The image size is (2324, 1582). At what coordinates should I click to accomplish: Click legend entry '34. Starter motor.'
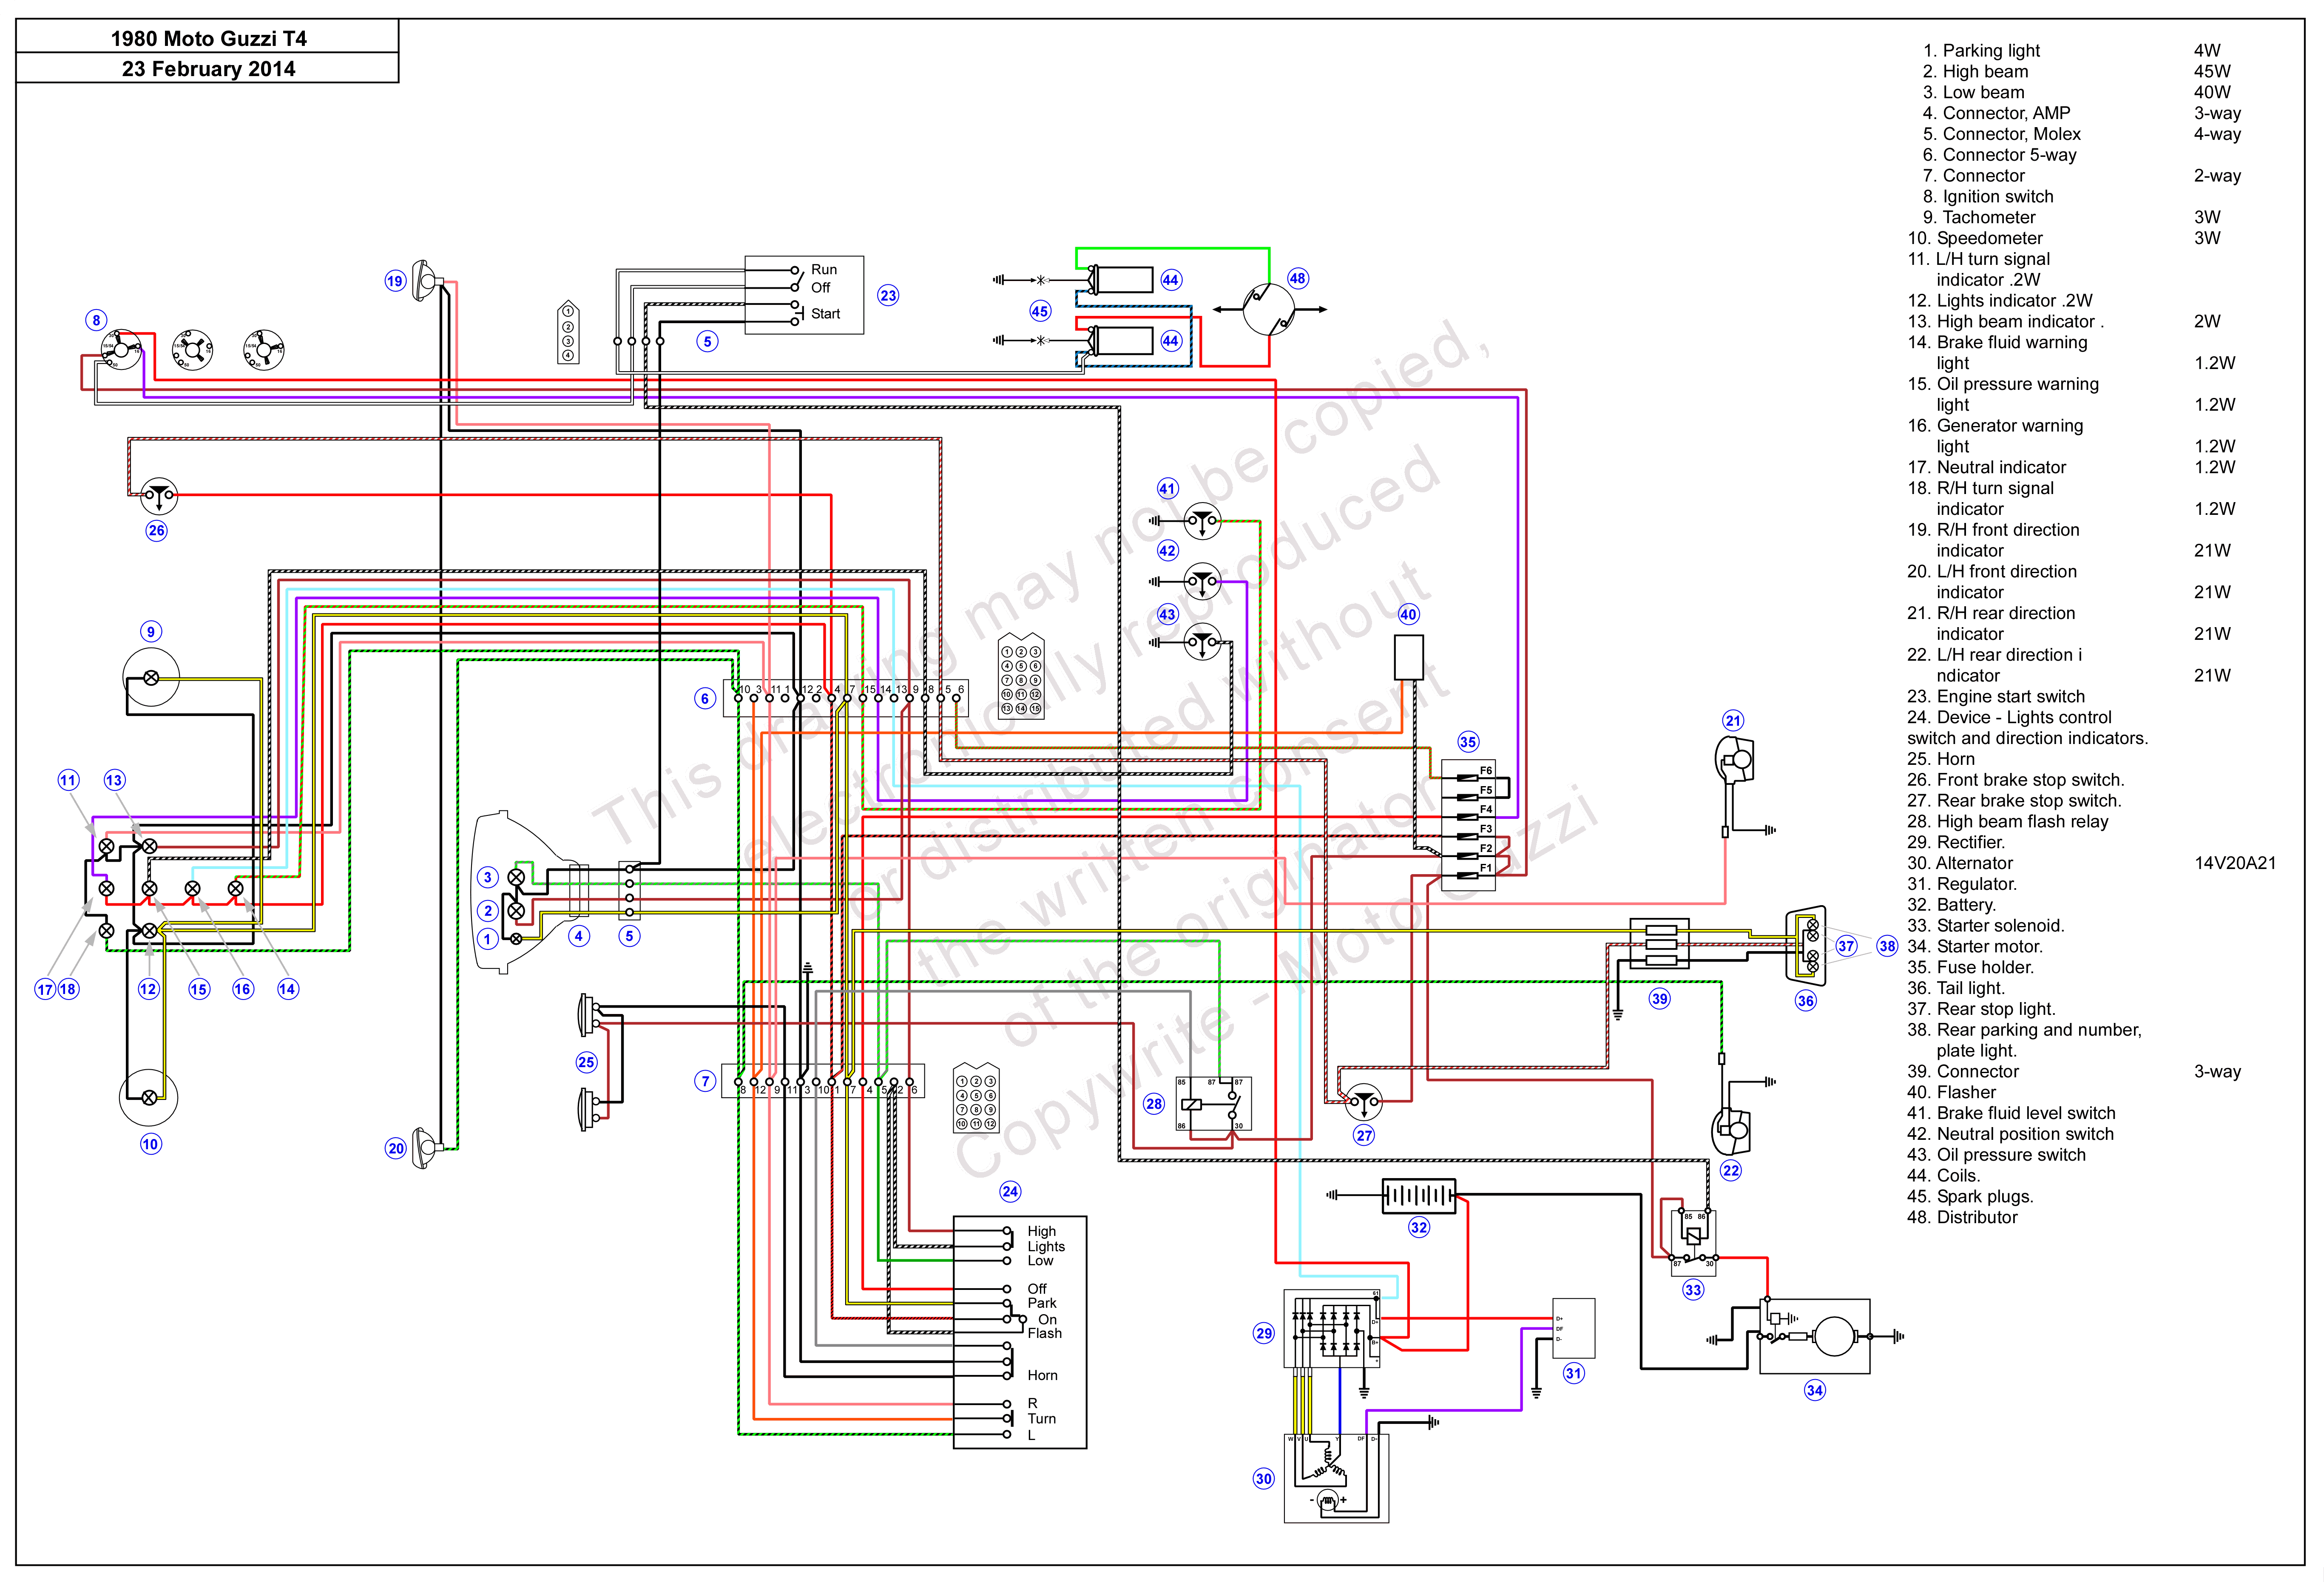coord(1975,946)
